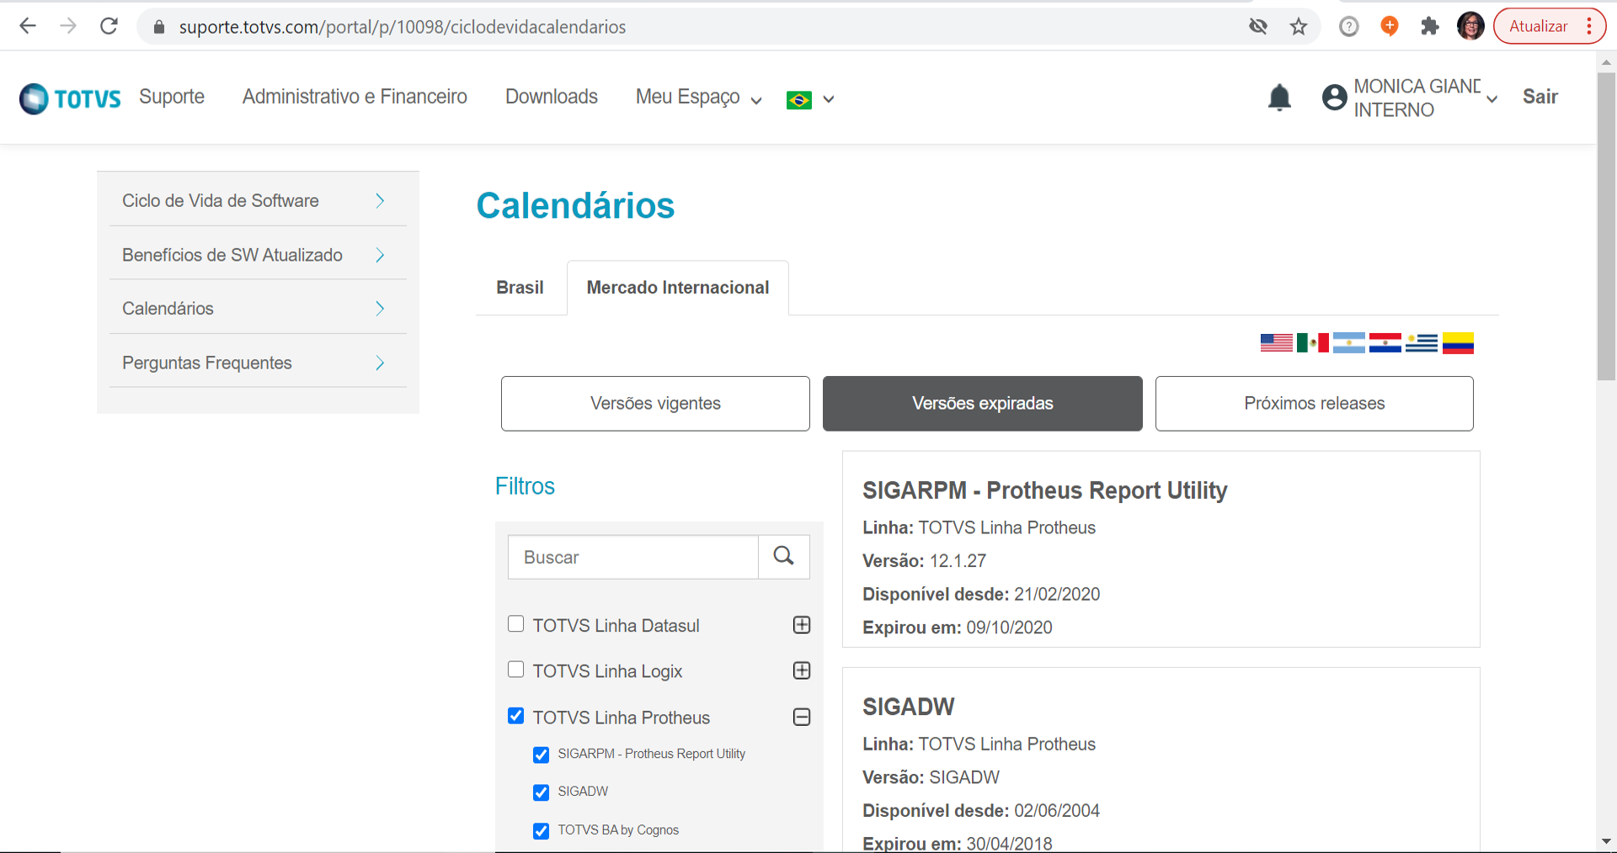Uncheck the SIGADW filter
Screen dimensions: 1617x853
click(x=542, y=792)
